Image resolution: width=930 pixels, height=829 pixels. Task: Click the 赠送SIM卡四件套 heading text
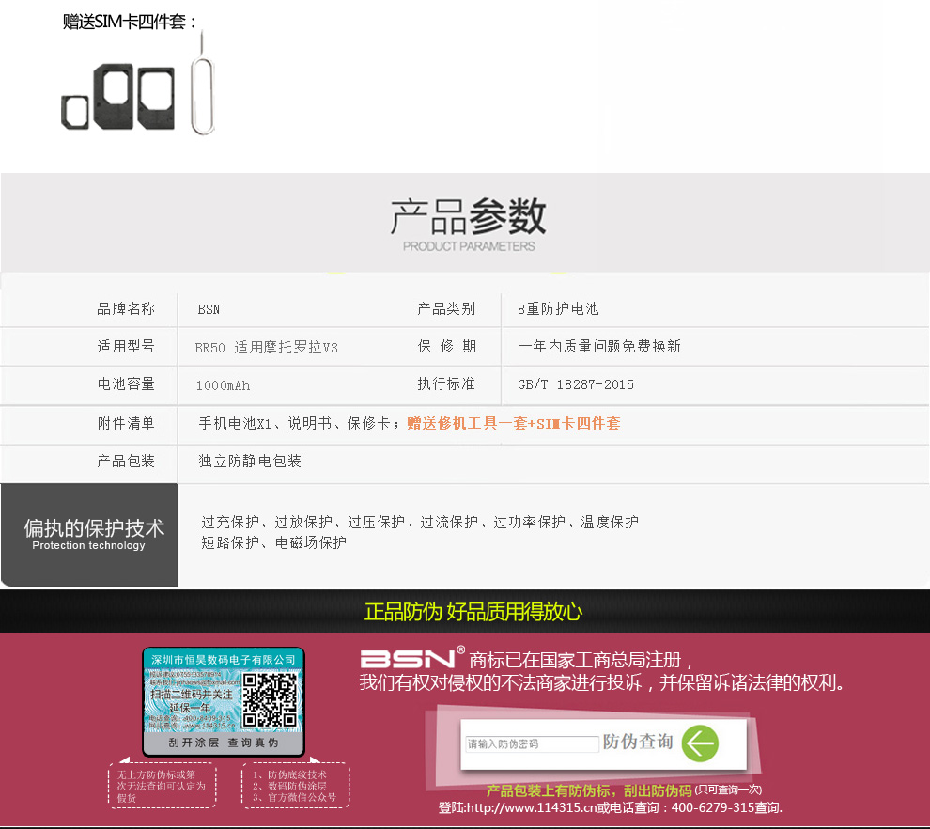click(131, 22)
